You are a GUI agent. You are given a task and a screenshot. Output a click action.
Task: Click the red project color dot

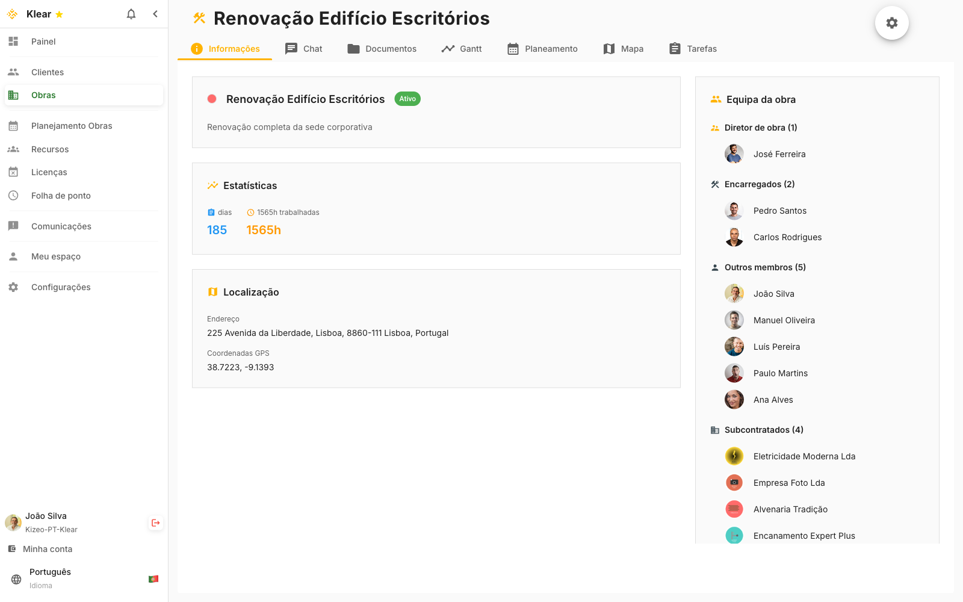click(x=212, y=99)
